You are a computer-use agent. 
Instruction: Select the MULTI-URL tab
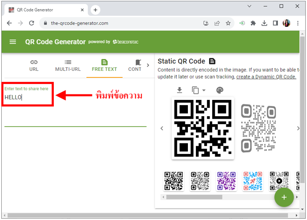[68, 66]
